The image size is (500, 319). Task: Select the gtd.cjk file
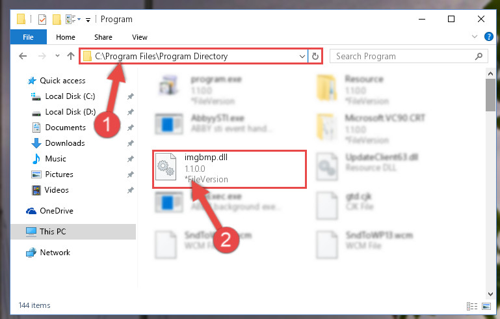[345, 204]
